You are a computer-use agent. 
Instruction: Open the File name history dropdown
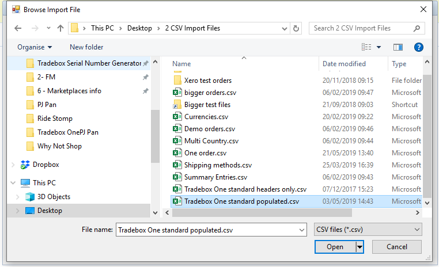(301, 230)
